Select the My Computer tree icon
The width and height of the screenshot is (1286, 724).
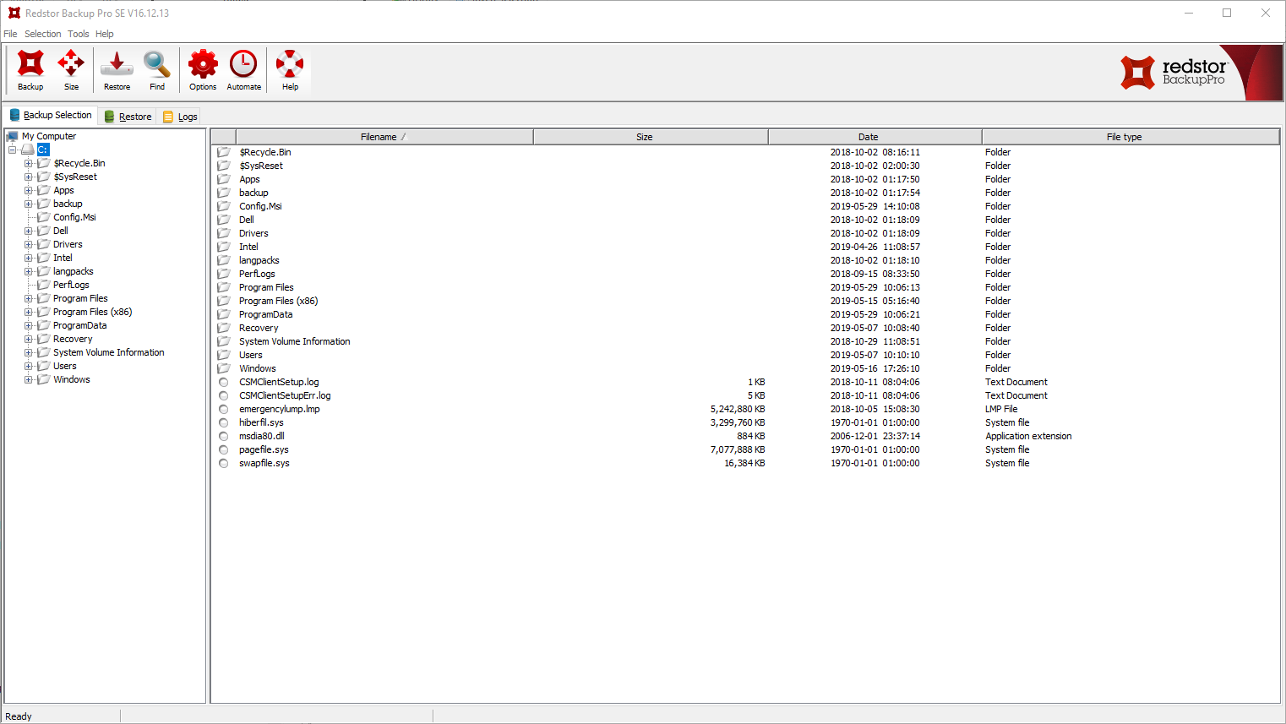coord(13,136)
